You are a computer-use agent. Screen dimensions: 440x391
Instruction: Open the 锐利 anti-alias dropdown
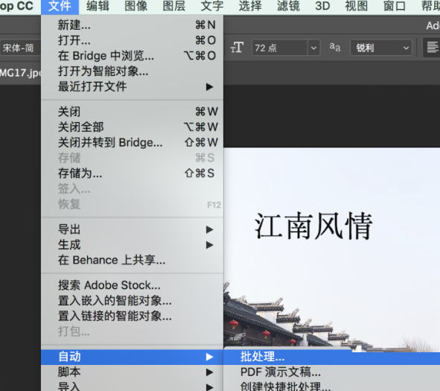coord(380,48)
